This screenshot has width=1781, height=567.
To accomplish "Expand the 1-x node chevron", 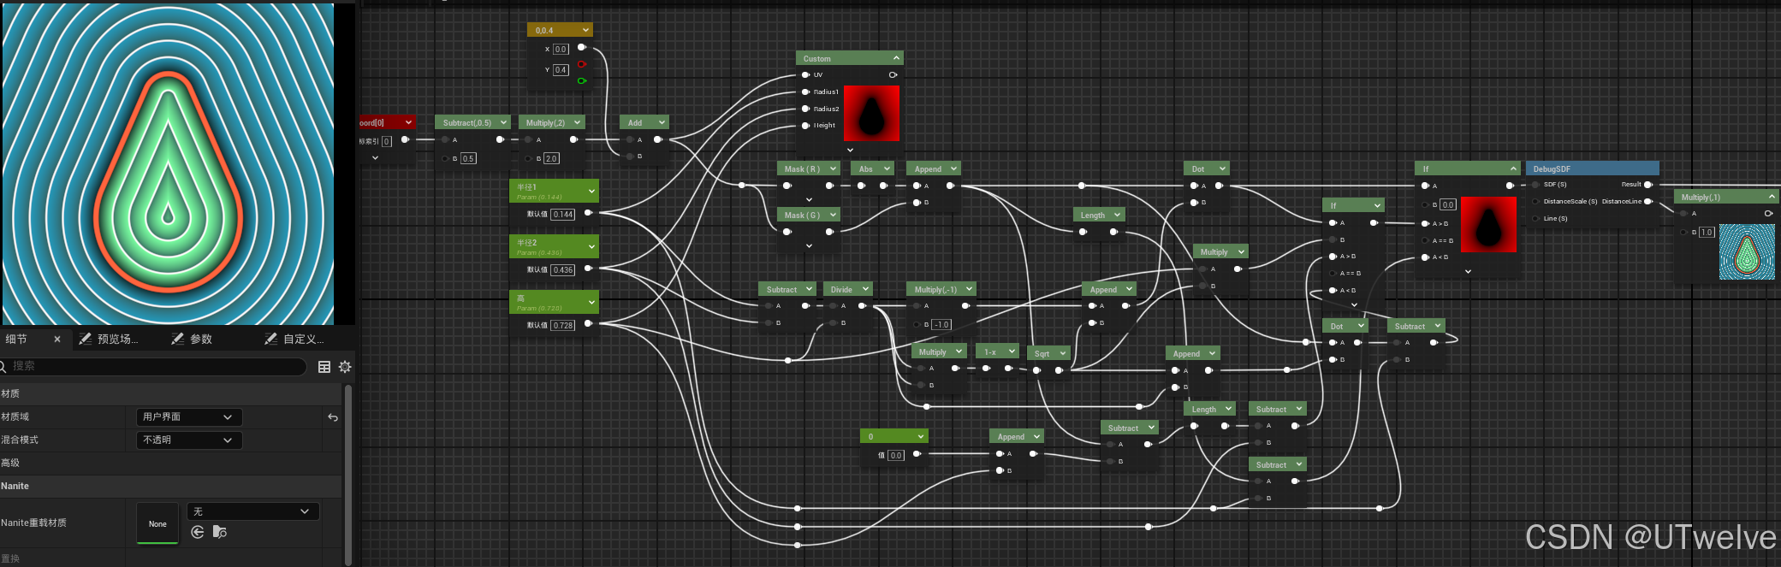I will point(1011,351).
